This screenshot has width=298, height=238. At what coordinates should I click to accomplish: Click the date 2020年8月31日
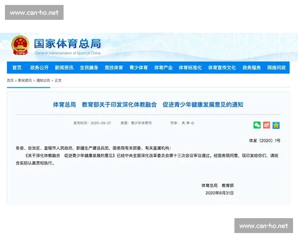(x=220, y=193)
